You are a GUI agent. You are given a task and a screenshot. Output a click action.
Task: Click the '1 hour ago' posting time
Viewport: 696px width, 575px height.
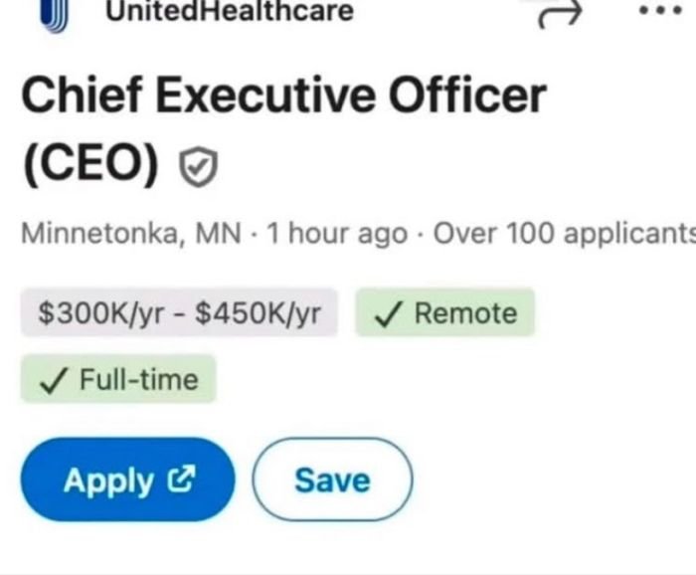331,235
